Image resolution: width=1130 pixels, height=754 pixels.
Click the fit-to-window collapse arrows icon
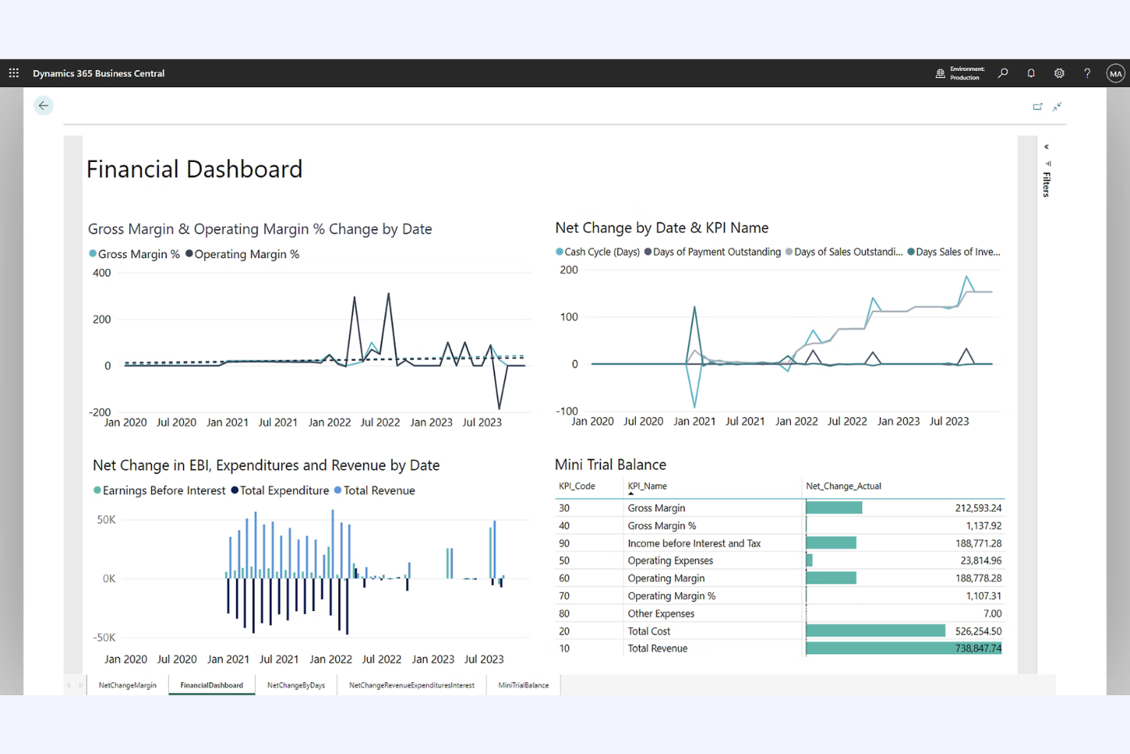pos(1057,107)
